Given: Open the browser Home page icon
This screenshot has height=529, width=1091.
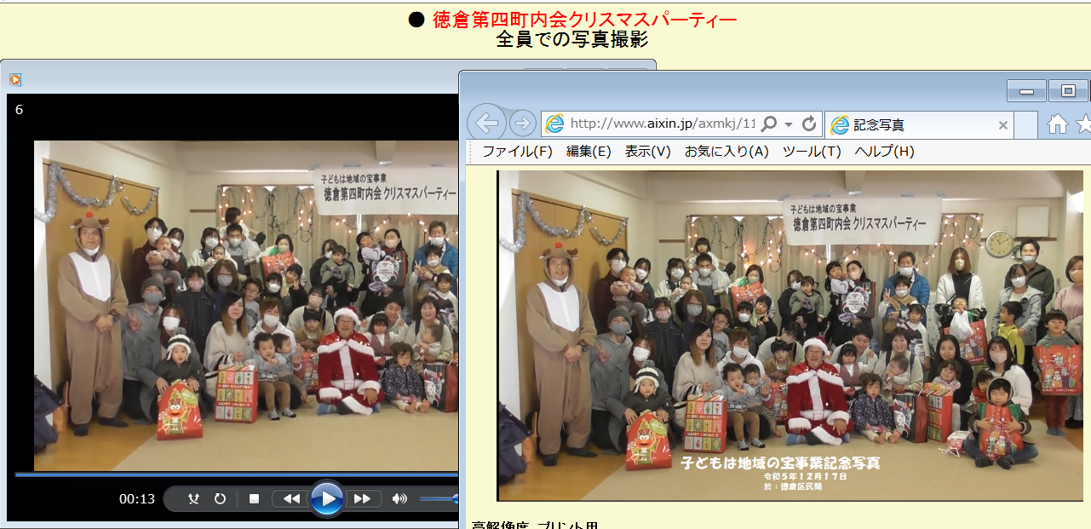Looking at the screenshot, I should coord(1057,124).
